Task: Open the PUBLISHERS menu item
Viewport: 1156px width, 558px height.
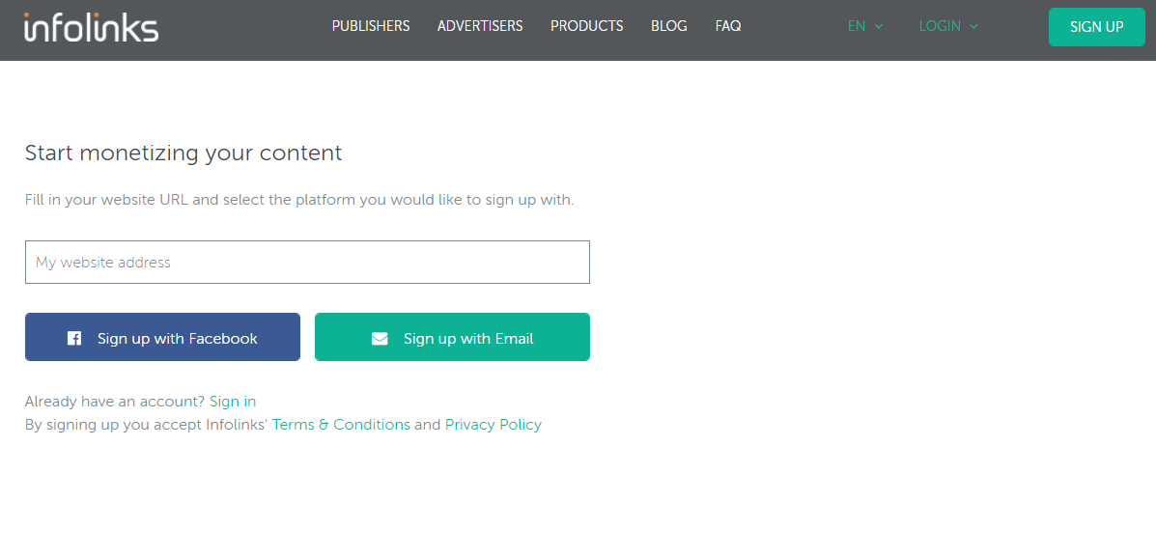Action: [371, 26]
